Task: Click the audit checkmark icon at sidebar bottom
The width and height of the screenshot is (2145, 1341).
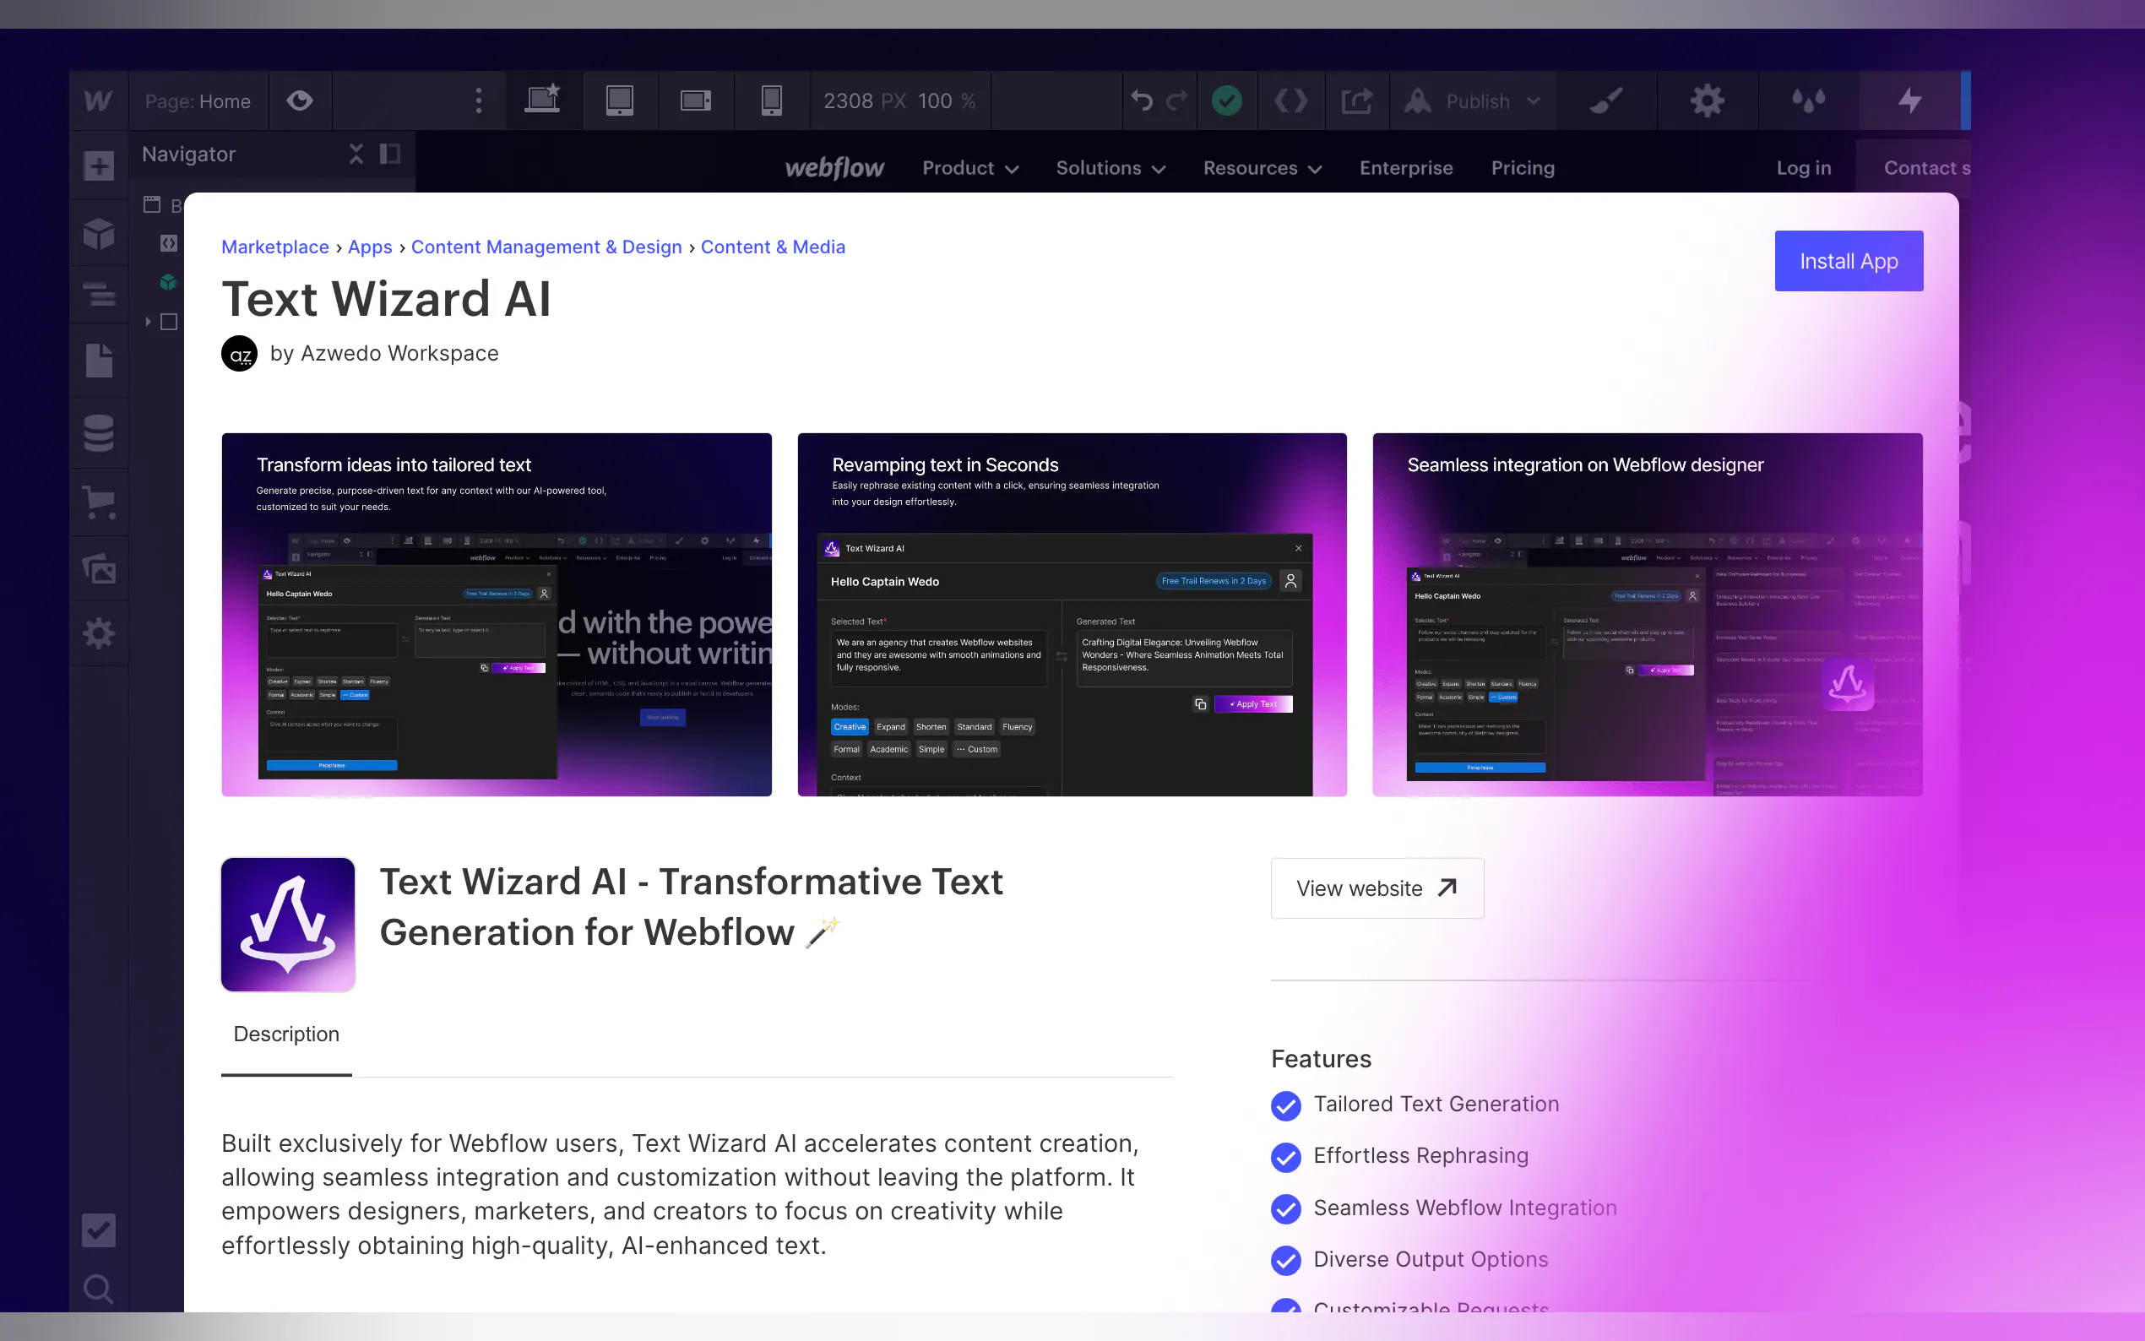Action: pos(99,1230)
